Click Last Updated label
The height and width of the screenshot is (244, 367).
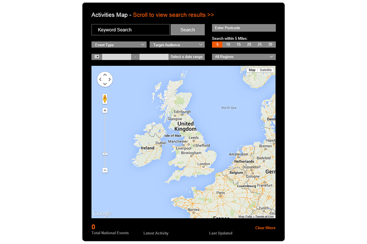[221, 233]
